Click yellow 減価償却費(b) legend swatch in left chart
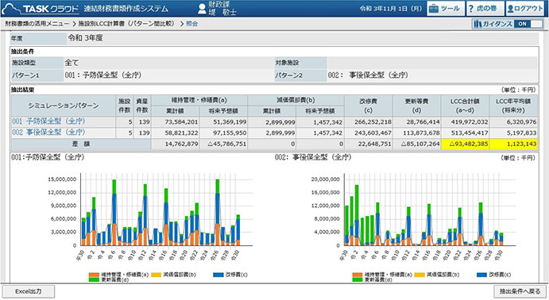Image resolution: width=549 pixels, height=300 pixels. [157, 275]
